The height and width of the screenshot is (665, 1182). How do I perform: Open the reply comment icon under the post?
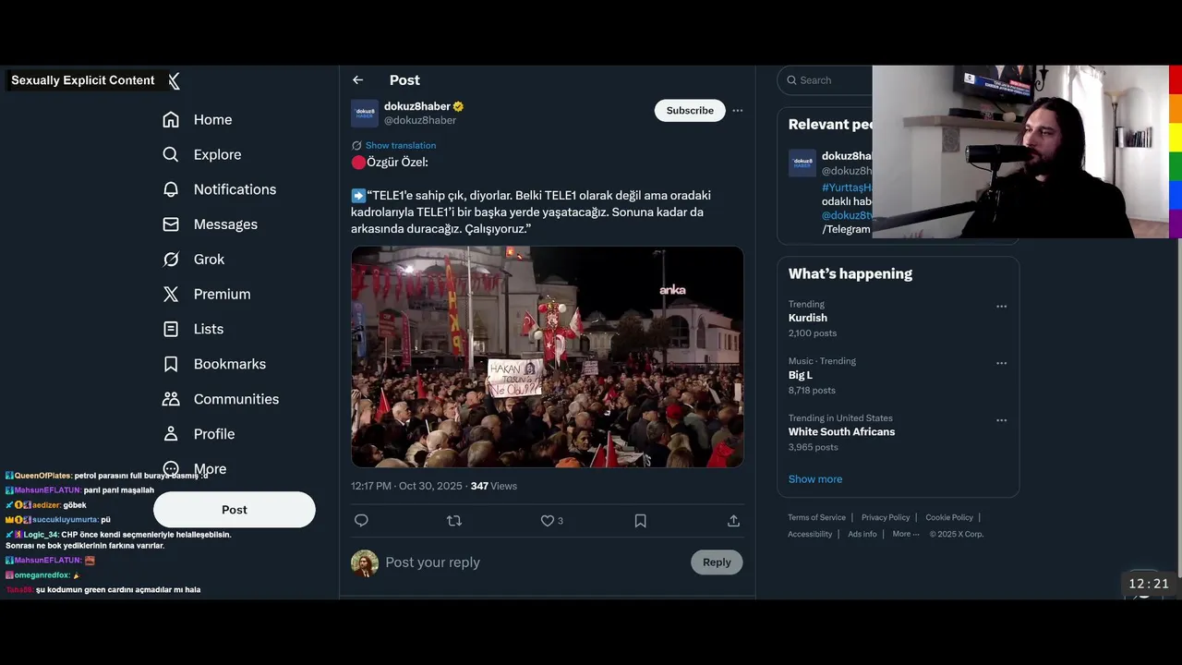tap(361, 521)
